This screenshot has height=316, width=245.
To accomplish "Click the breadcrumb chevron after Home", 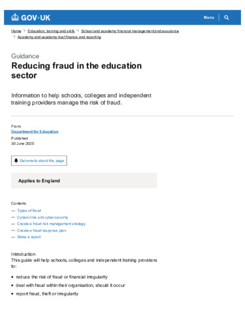I will [x=24, y=31].
